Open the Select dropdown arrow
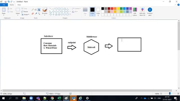The width and height of the screenshot is (180, 101). (x=18, y=15)
